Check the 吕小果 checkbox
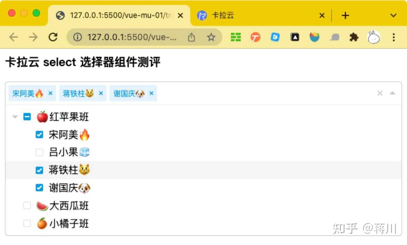This screenshot has width=407, height=245. tap(39, 152)
